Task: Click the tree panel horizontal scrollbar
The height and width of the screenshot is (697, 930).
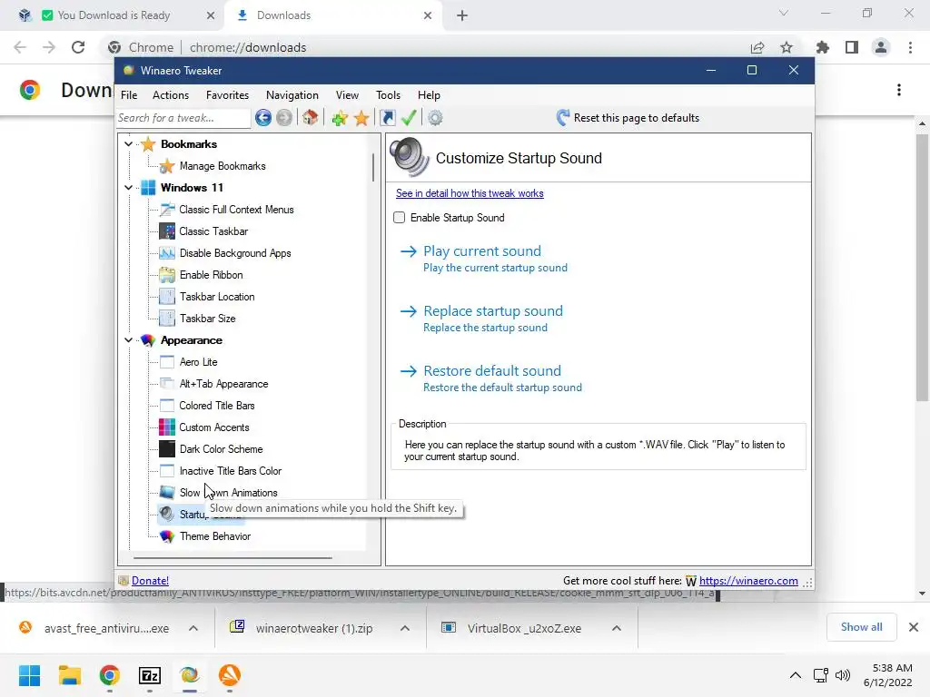Action: click(x=232, y=558)
